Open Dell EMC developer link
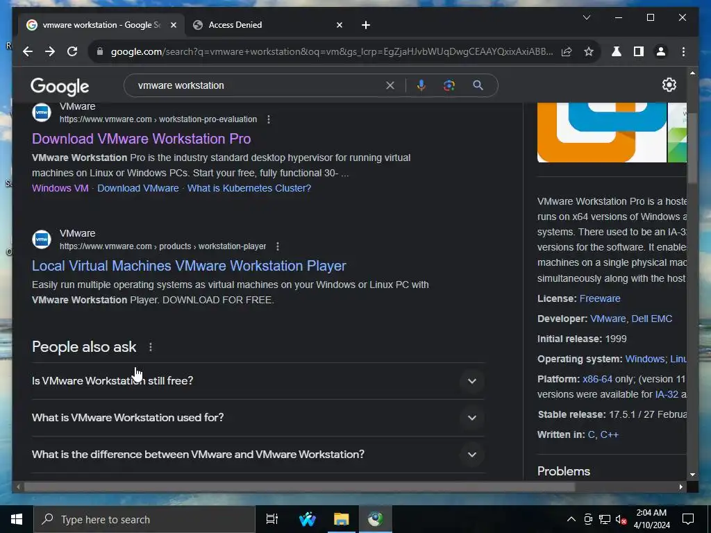 651,319
